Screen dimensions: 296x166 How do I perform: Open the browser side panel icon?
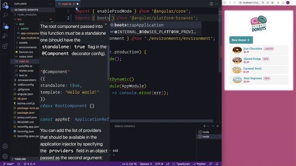click(x=283, y=3)
